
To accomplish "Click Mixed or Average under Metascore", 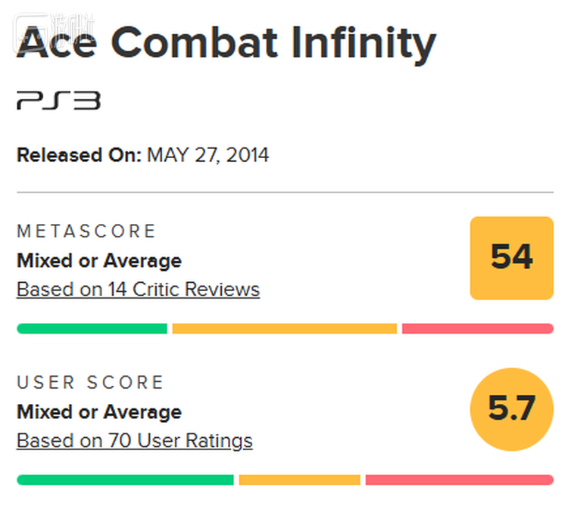I will (99, 261).
